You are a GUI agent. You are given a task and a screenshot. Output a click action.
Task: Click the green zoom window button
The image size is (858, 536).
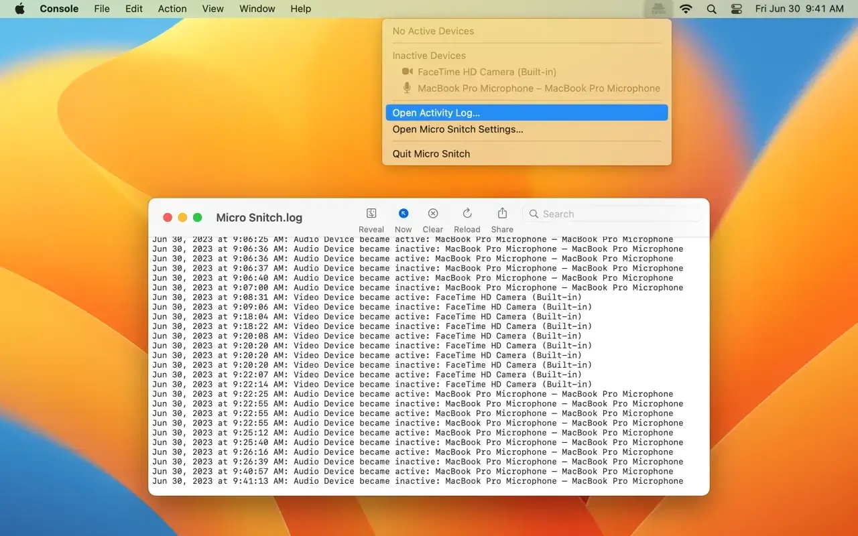198,217
